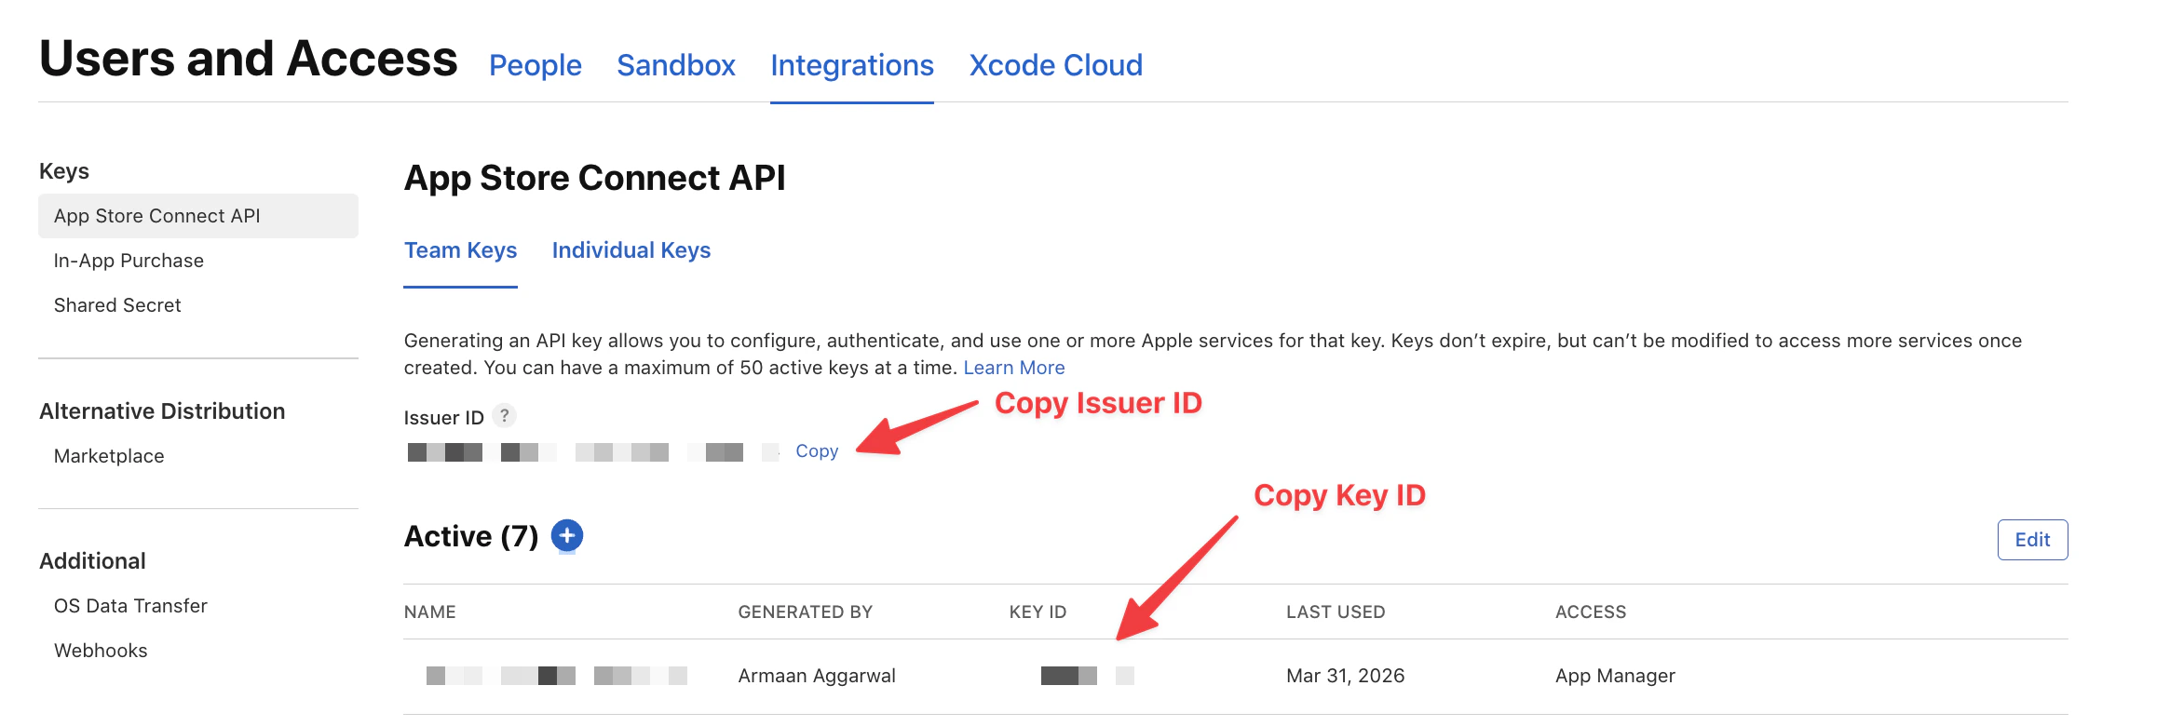Open the Xcode Cloud tab
This screenshot has height=726, width=2170.
pos(1055,64)
